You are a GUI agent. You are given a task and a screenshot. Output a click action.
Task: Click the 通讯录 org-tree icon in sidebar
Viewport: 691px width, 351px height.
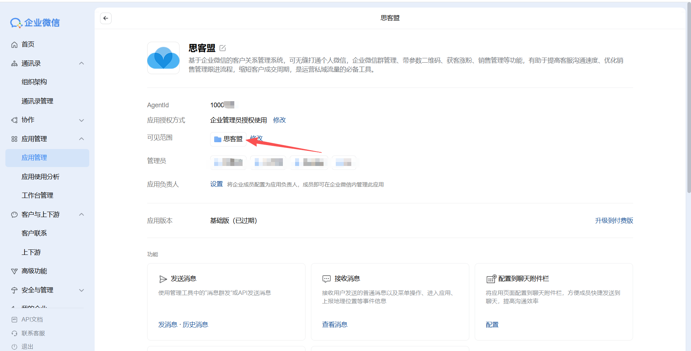click(x=14, y=64)
